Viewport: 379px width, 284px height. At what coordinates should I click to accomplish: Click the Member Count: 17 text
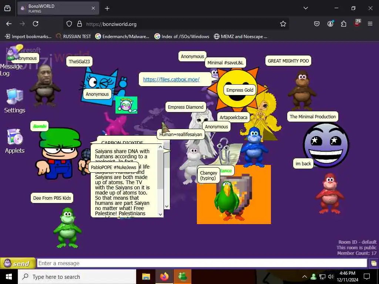(357, 253)
